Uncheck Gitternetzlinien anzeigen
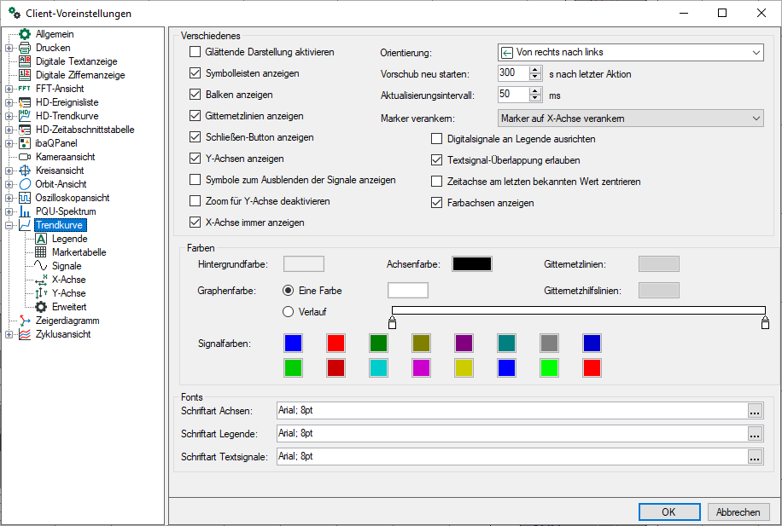782x526 pixels. pos(195,116)
